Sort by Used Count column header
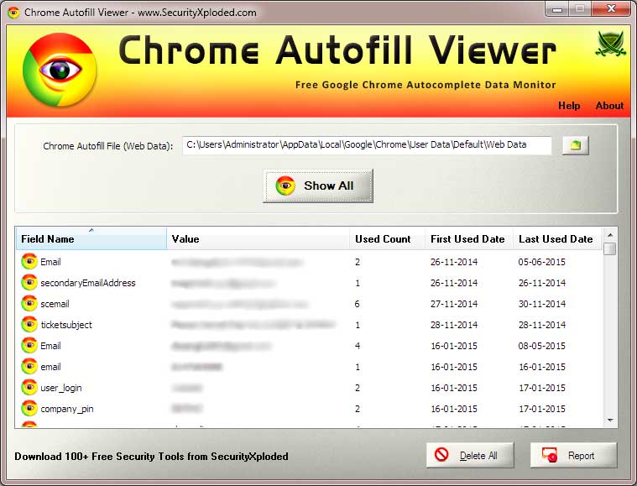This screenshot has height=486, width=637. click(x=383, y=239)
